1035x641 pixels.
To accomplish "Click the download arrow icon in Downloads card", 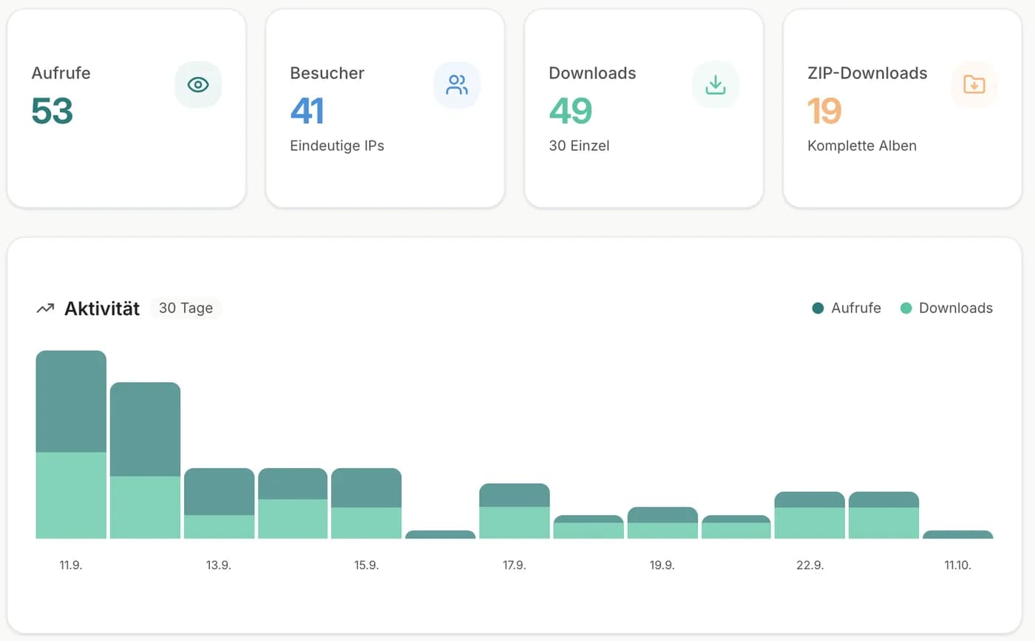I will (716, 85).
